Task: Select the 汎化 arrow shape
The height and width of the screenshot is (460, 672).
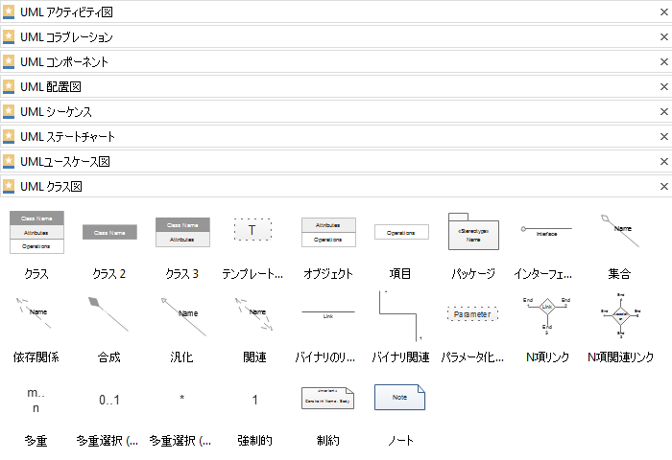Action: [183, 316]
